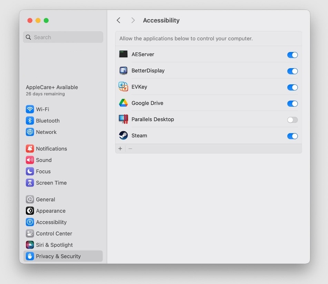Open Sound preferences

pyautogui.click(x=63, y=160)
